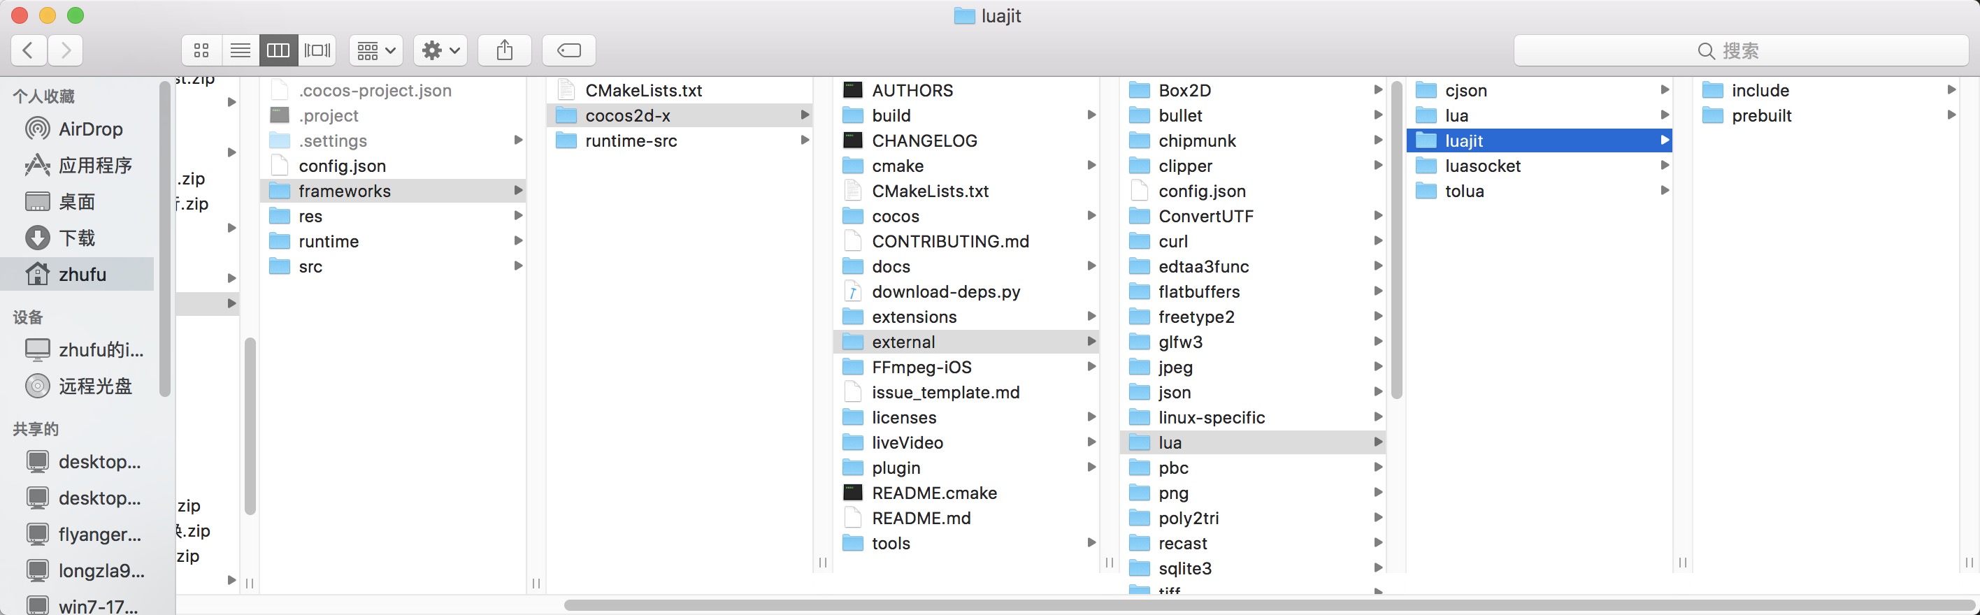Expand the cmake folder arrow
The image size is (1980, 615).
[x=1091, y=165]
